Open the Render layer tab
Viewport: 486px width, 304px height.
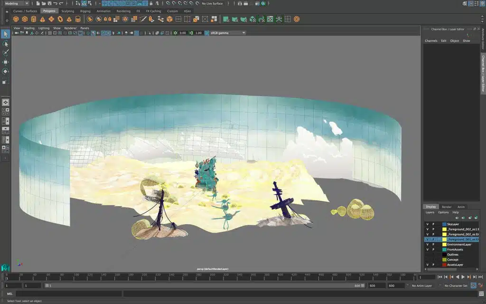coord(447,207)
